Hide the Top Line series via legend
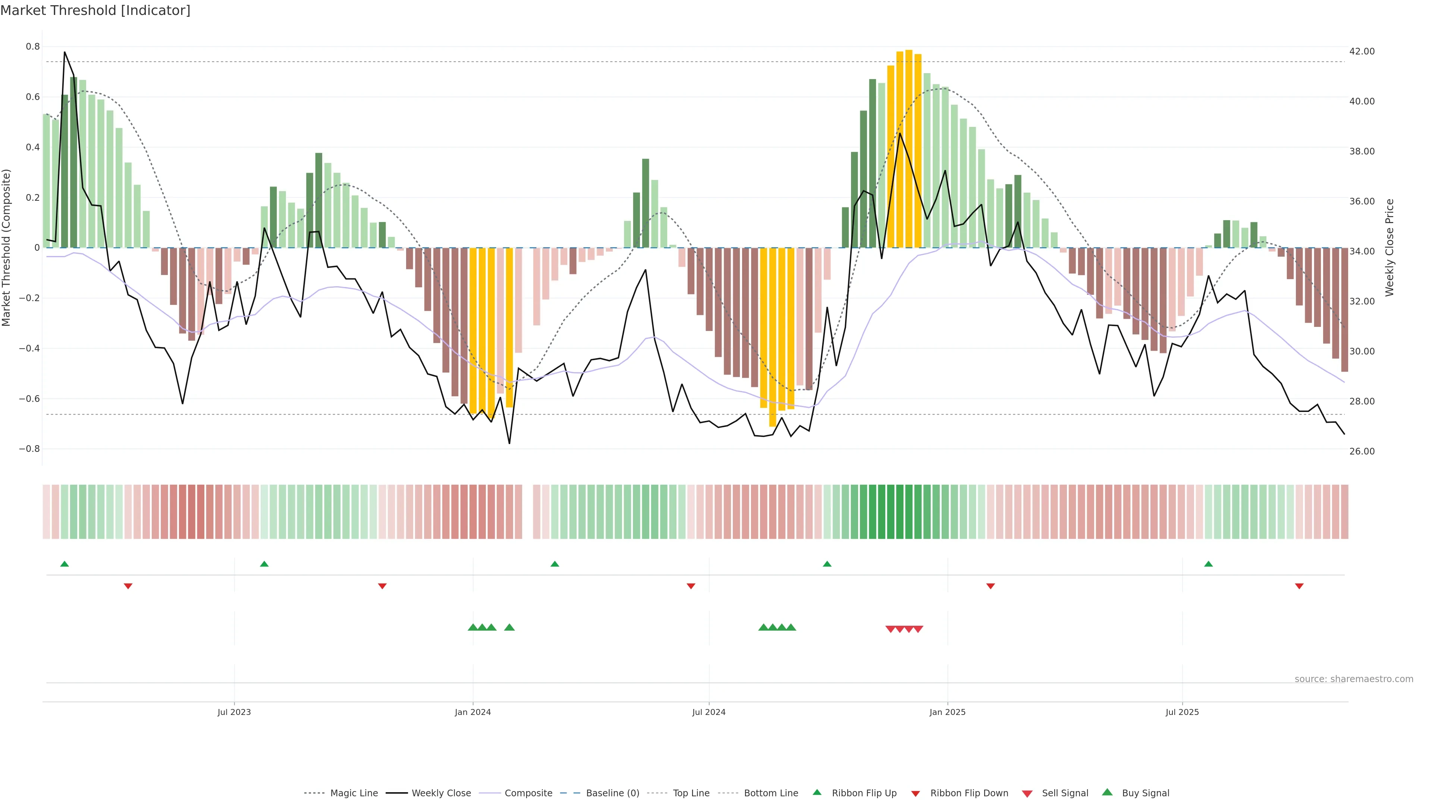1432x806 pixels. tap(691, 793)
